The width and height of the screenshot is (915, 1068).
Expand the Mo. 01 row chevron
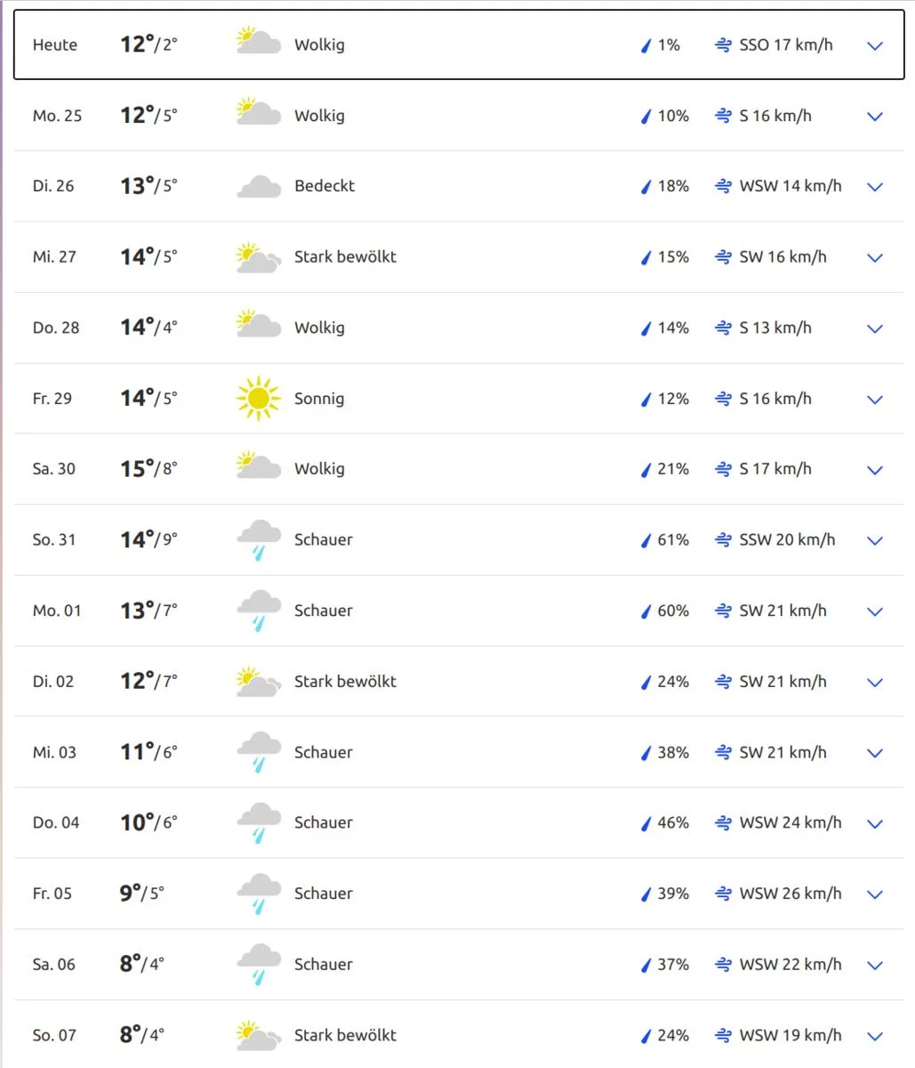pos(875,611)
